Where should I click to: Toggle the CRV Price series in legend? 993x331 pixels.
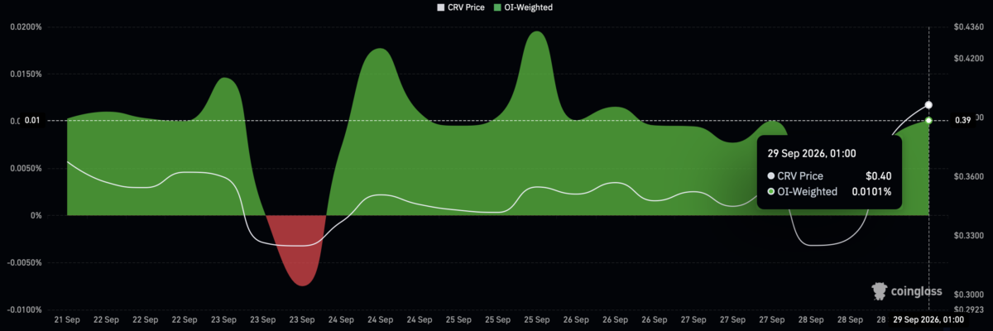click(461, 7)
